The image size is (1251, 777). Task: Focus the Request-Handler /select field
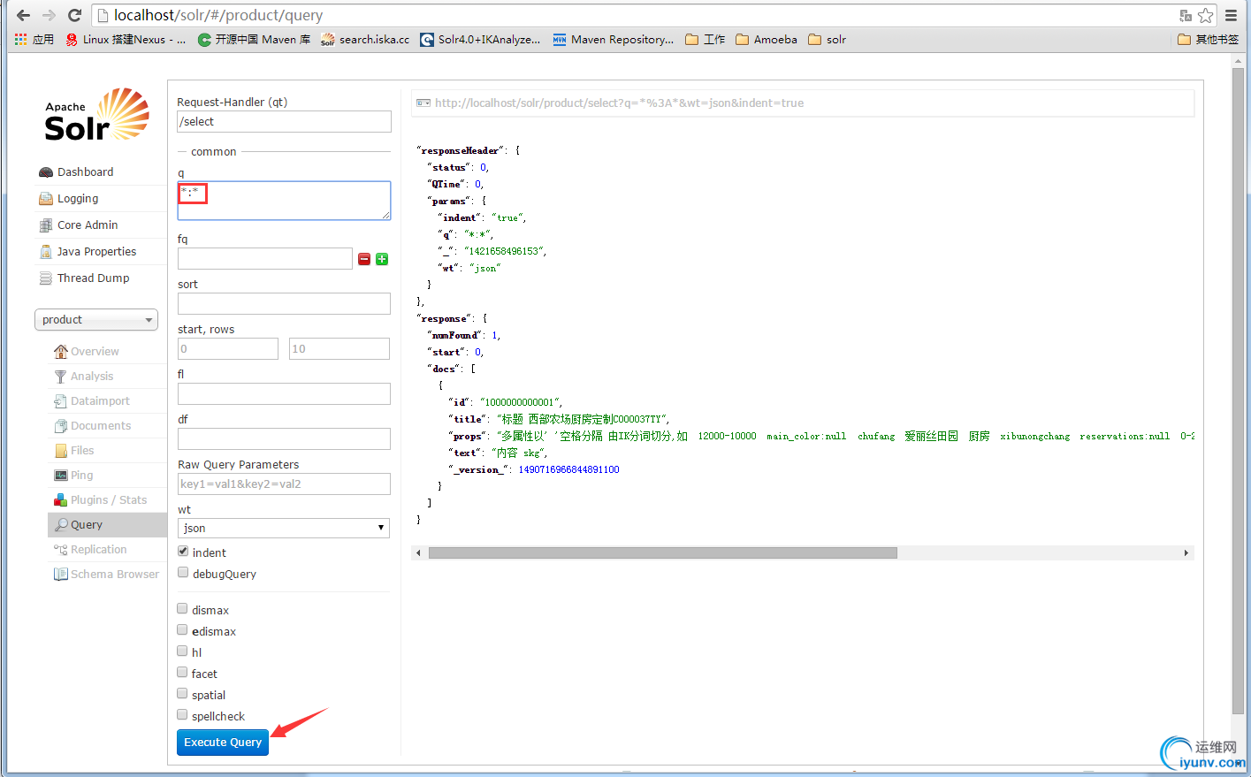click(284, 122)
